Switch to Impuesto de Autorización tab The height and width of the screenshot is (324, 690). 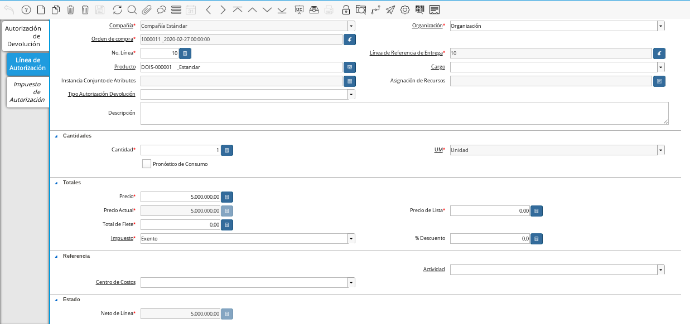(x=28, y=92)
